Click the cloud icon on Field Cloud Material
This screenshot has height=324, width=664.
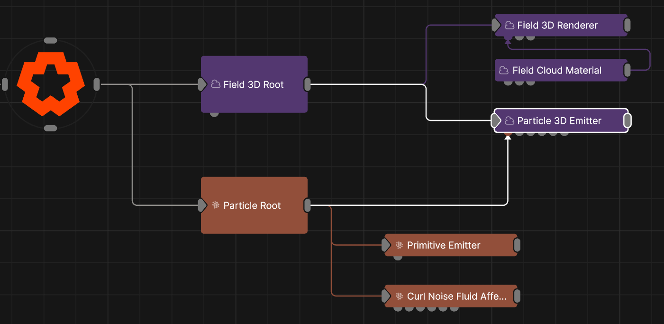pos(504,70)
